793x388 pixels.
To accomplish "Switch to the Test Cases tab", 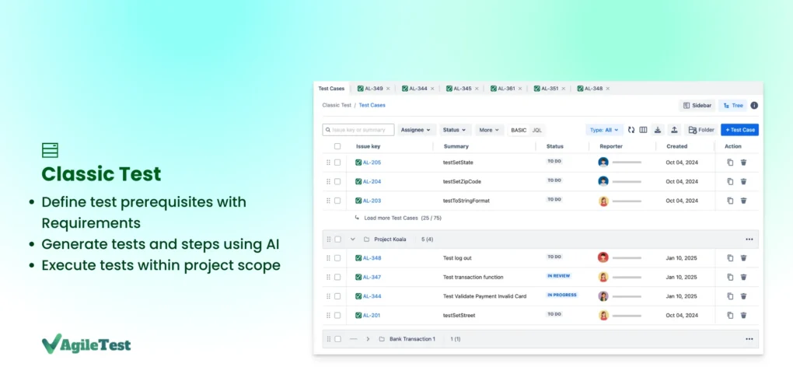I will click(331, 89).
